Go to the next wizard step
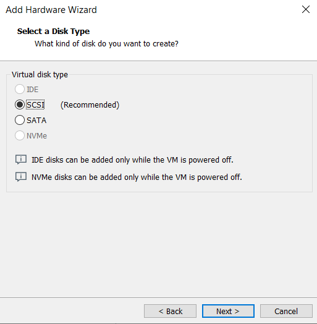This screenshot has height=324, width=317. [228, 311]
